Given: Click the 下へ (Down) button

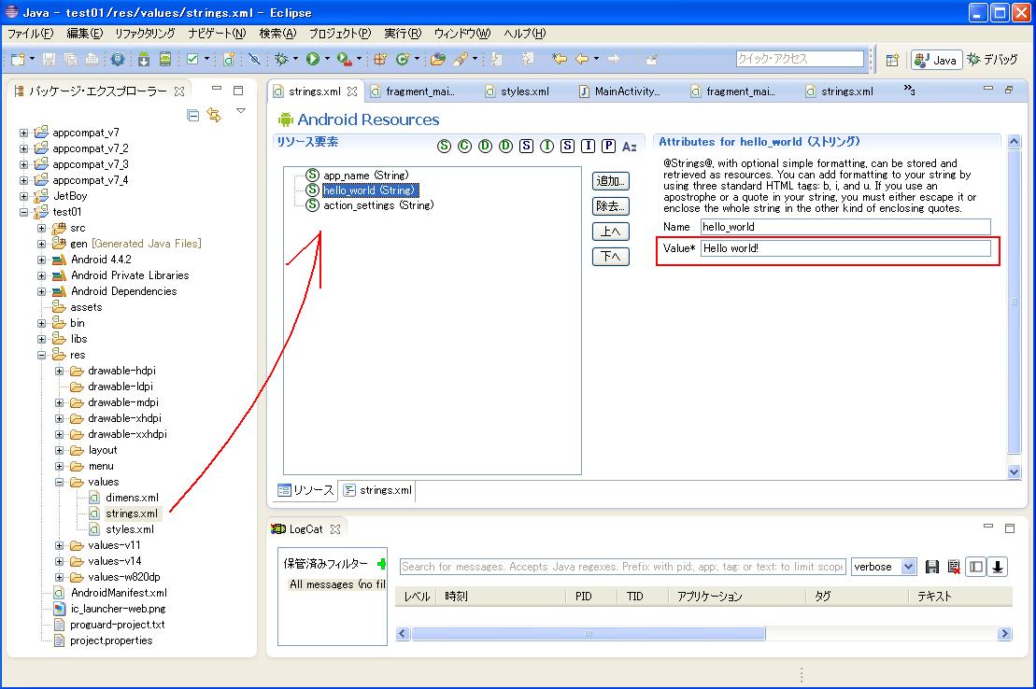Looking at the screenshot, I should tap(611, 257).
